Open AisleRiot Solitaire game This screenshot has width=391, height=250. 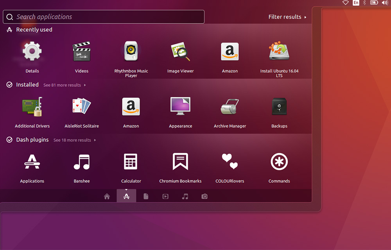coord(82,107)
